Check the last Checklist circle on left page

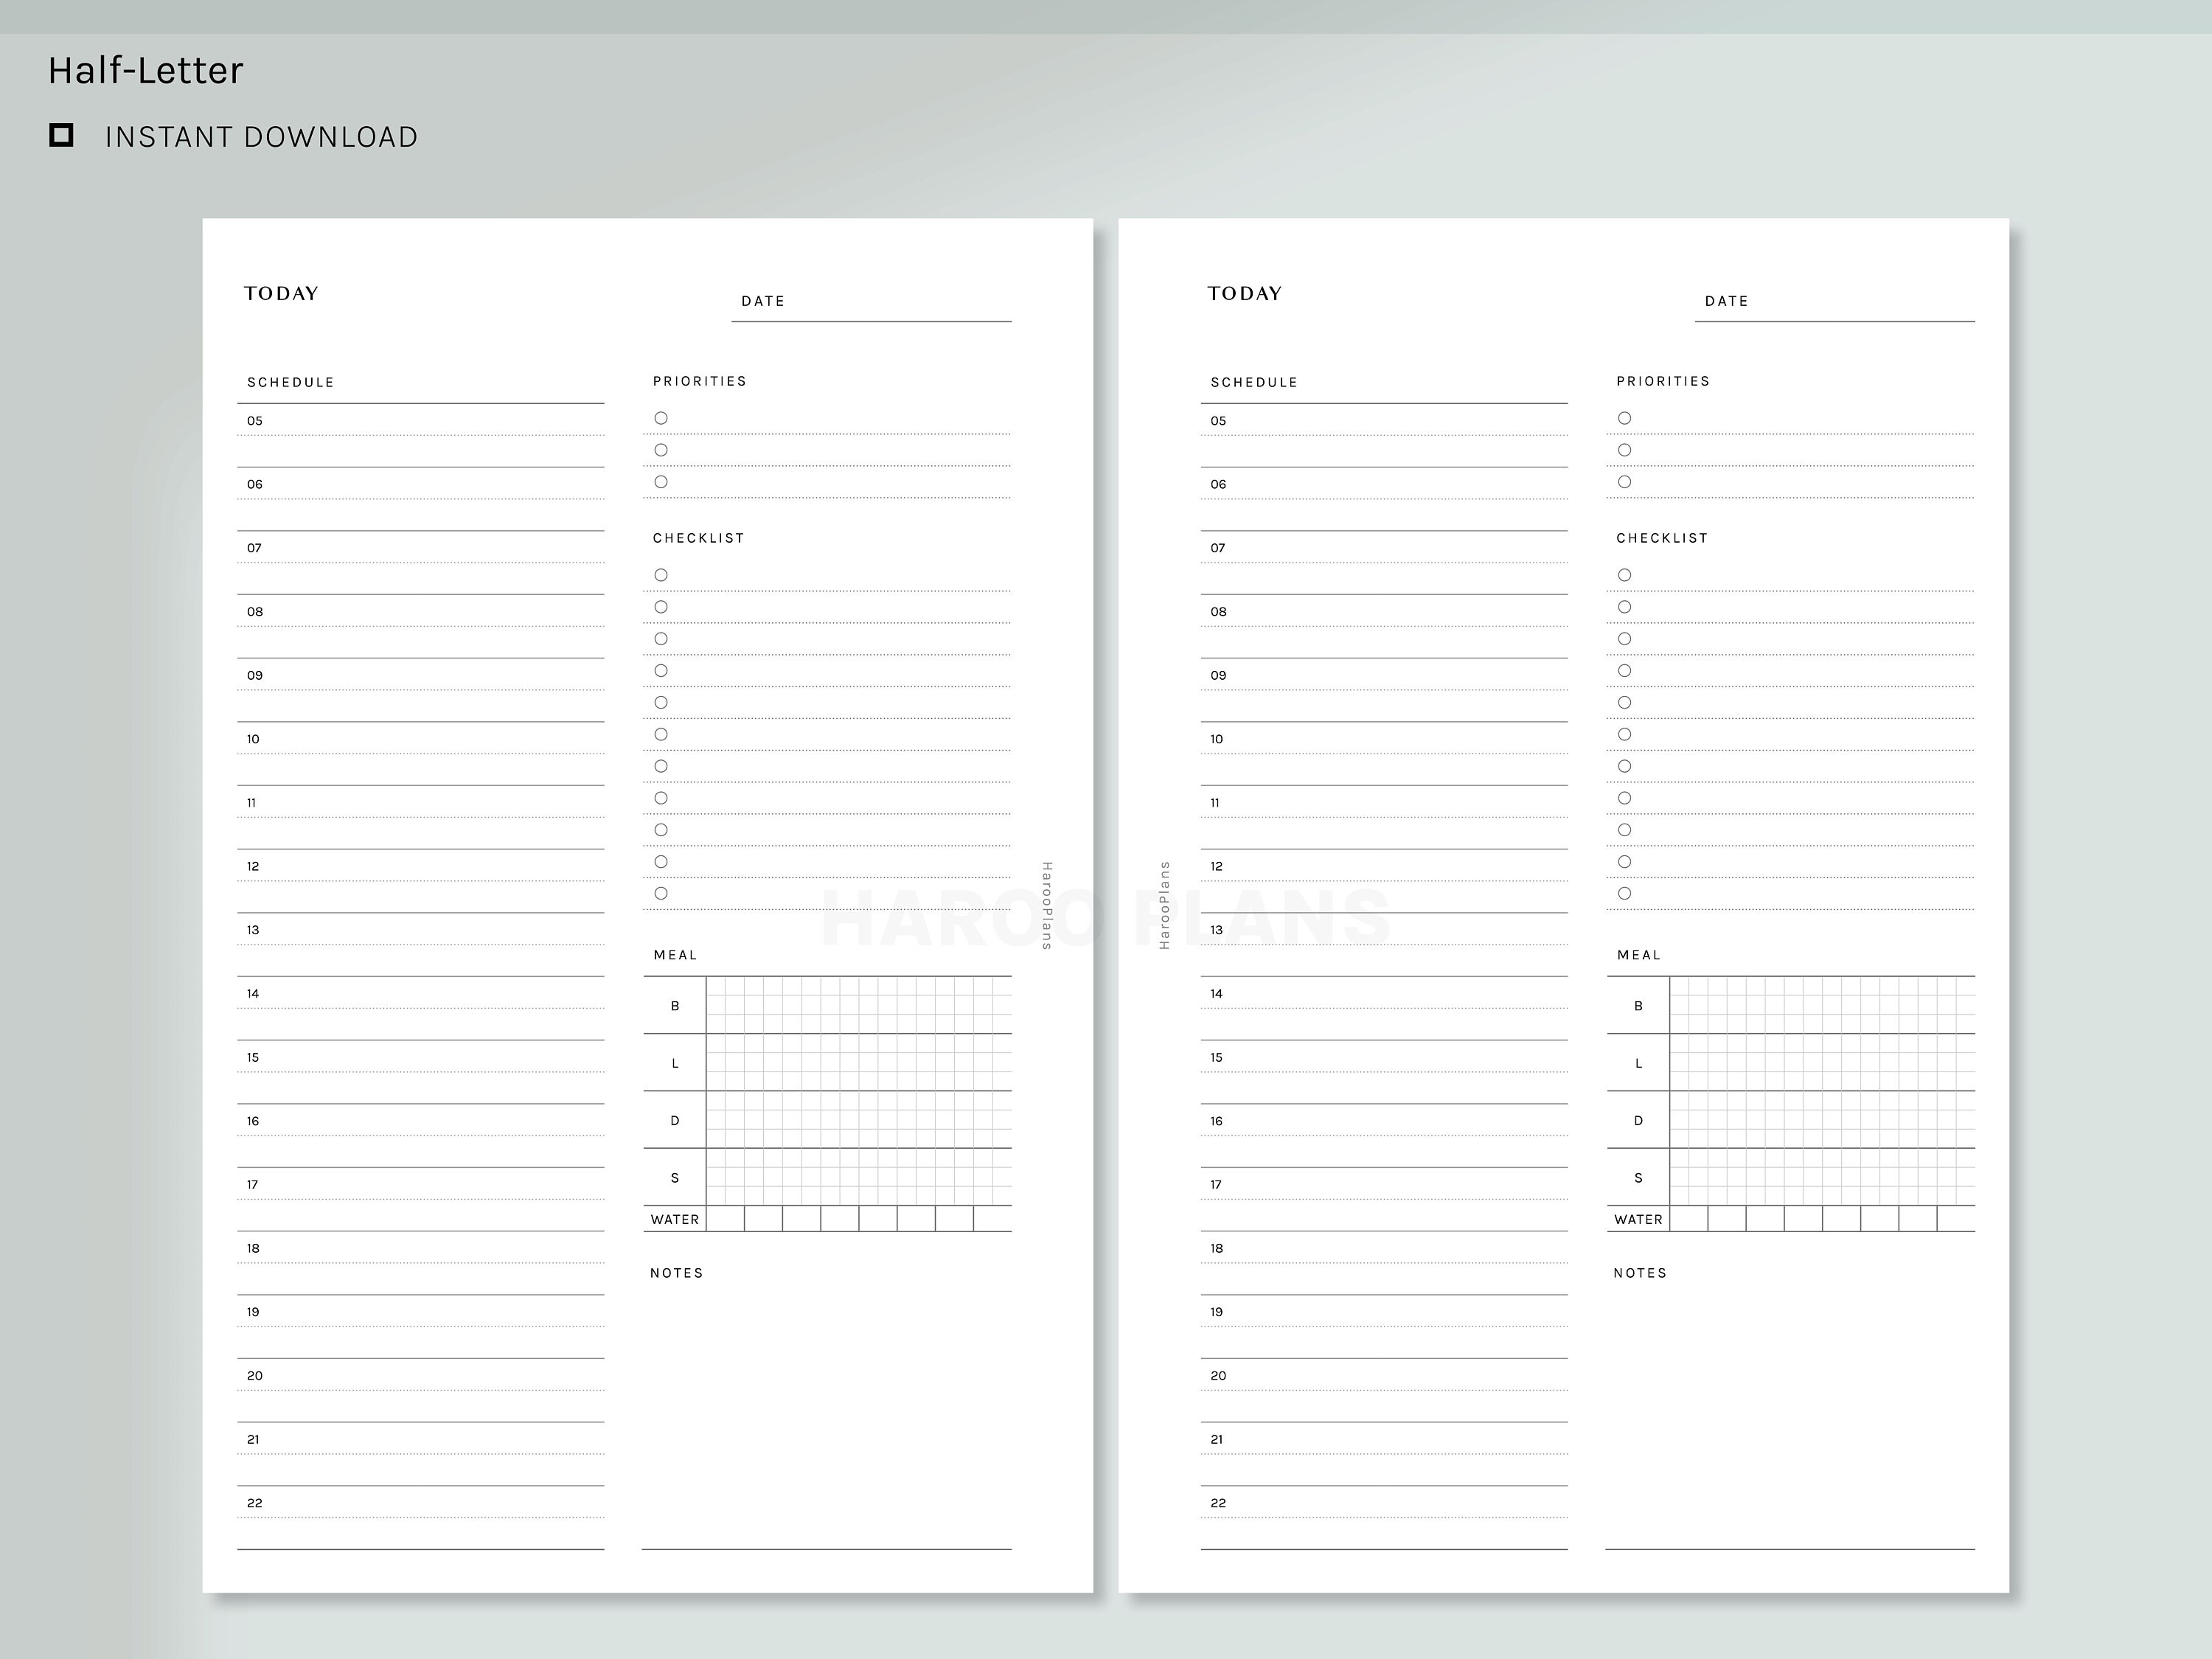click(661, 894)
